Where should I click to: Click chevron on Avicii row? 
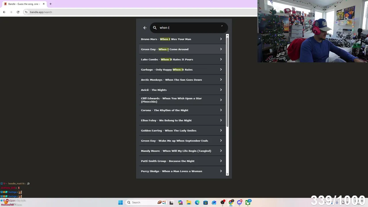[221, 90]
